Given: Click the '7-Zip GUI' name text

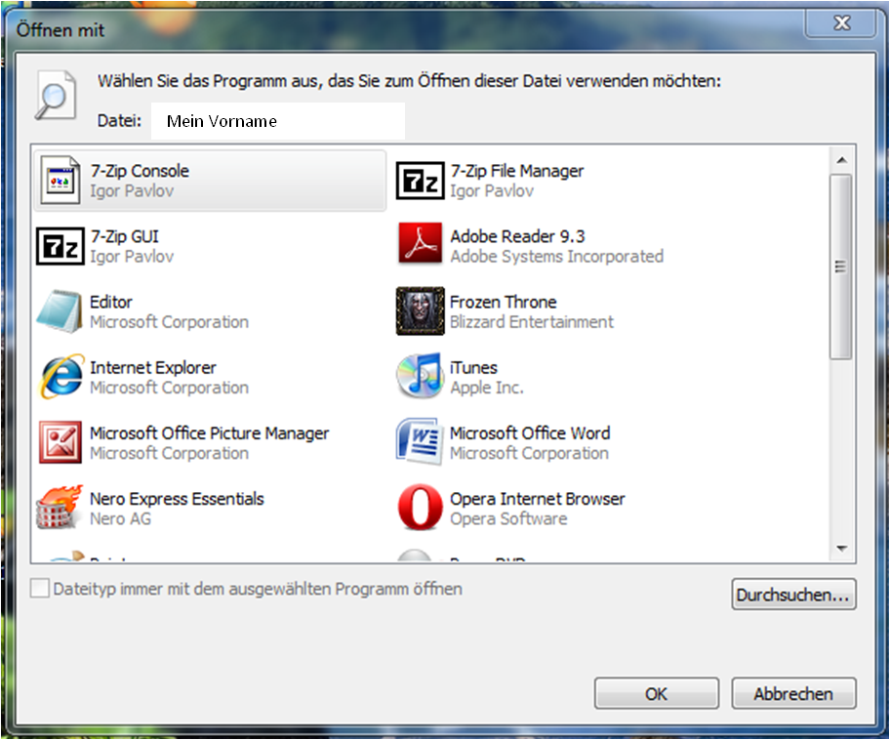Looking at the screenshot, I should coord(124,237).
